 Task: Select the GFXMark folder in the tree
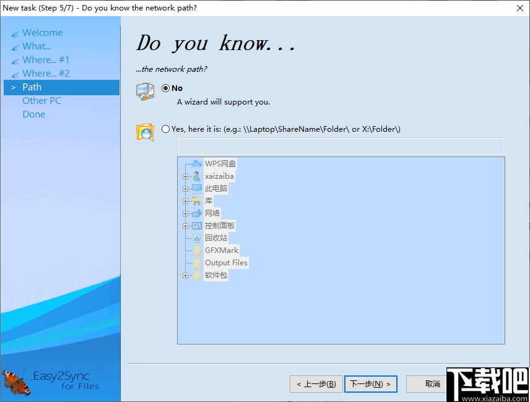click(221, 250)
